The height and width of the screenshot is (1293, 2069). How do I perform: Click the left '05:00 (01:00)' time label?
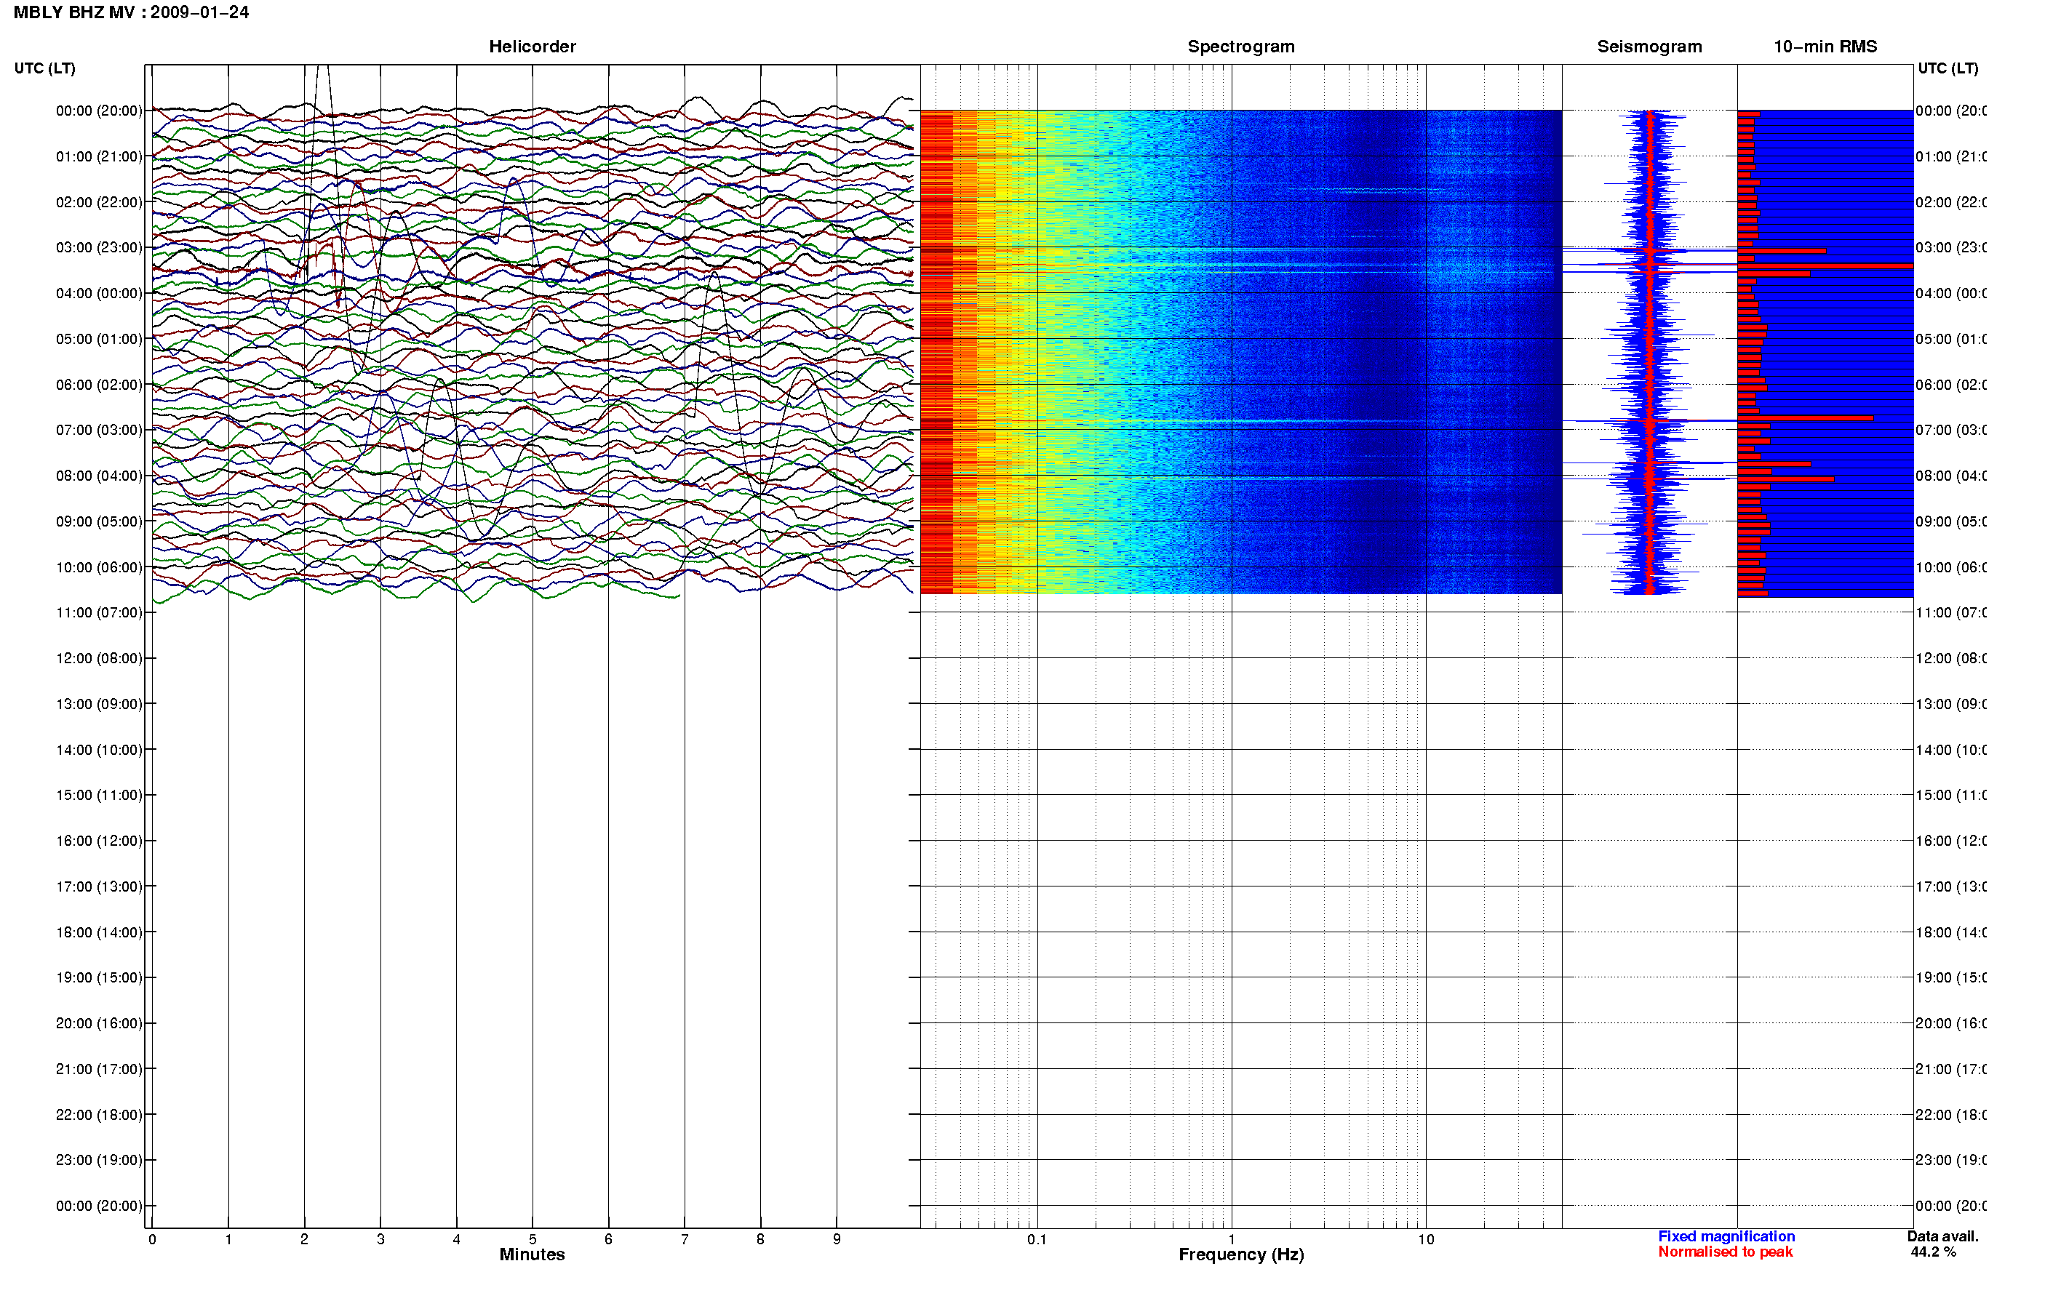coord(99,339)
